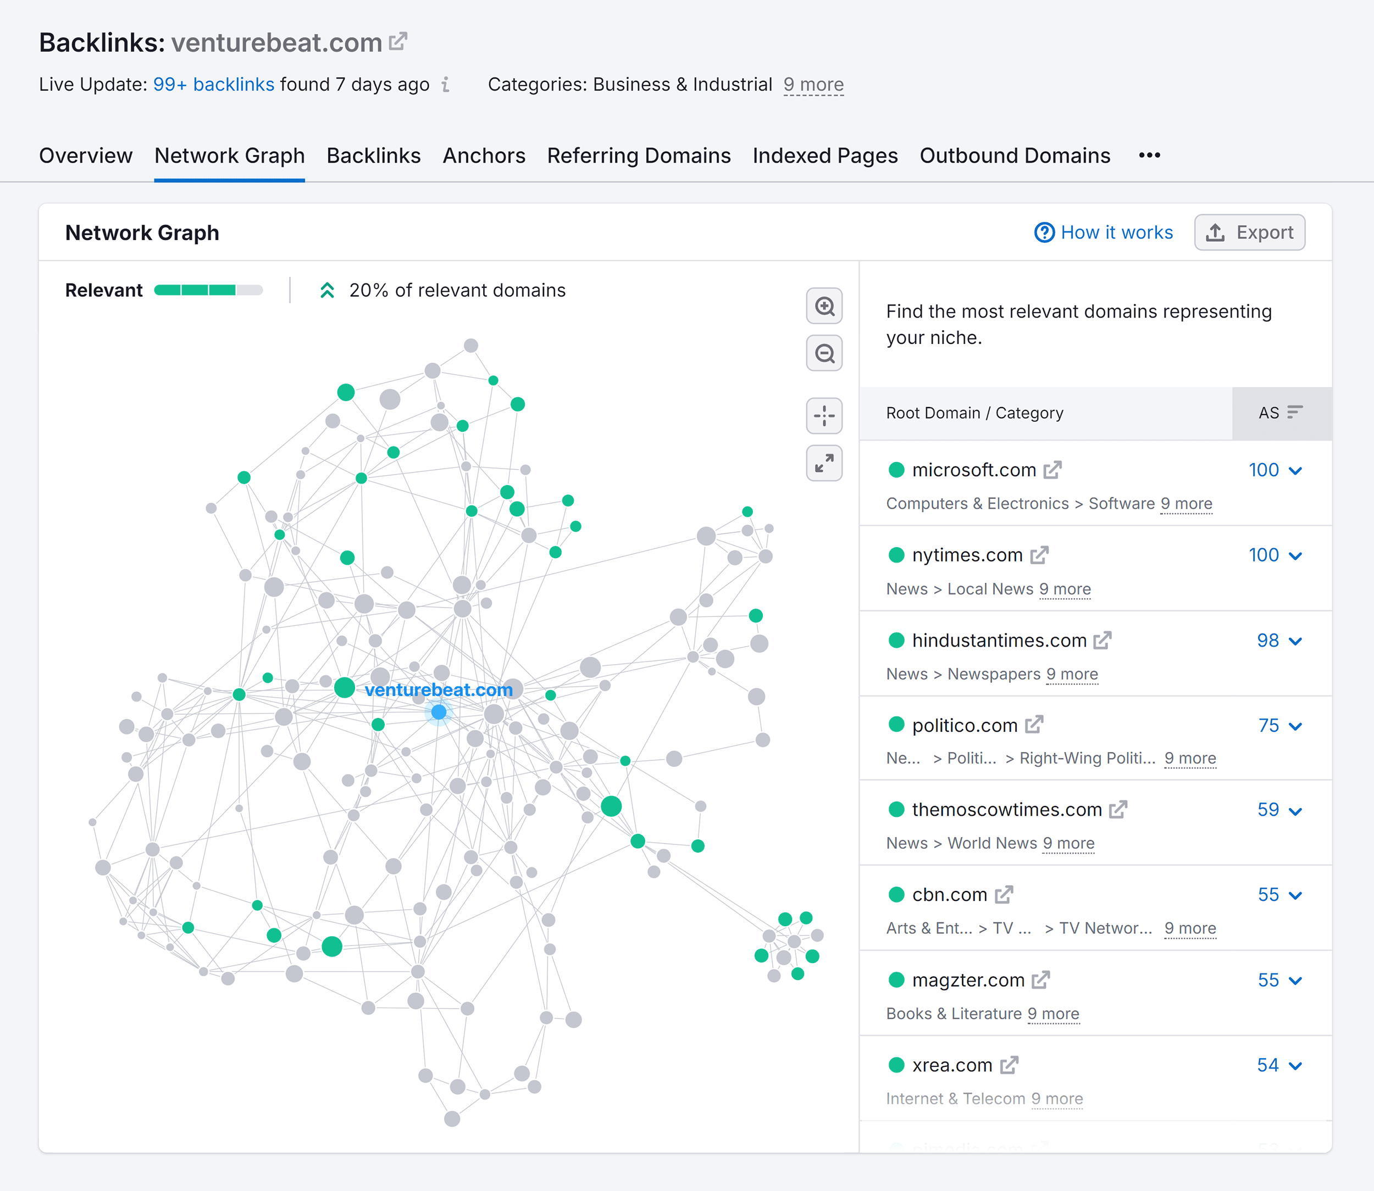Open xrea.com external link icon
The height and width of the screenshot is (1191, 1374).
tap(1010, 1065)
